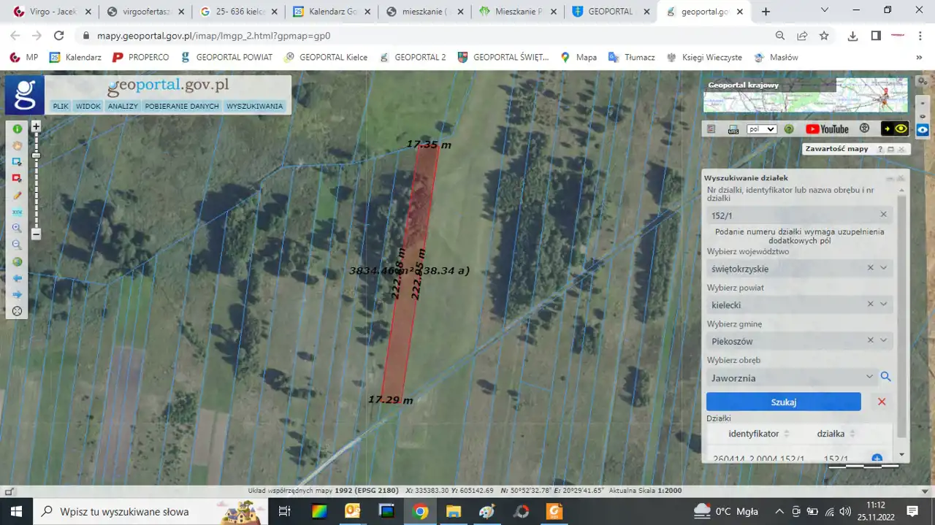Activate the hand pan tool

(x=17, y=145)
